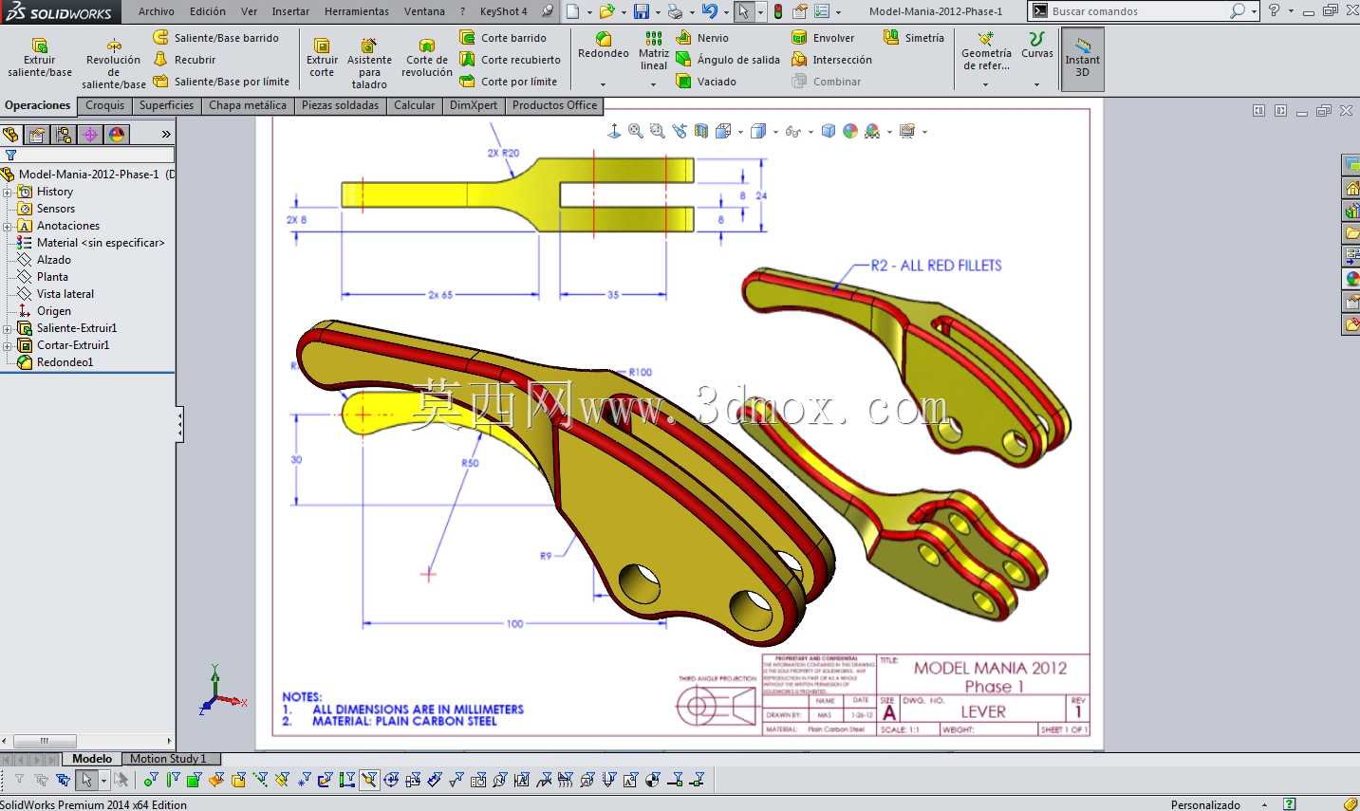This screenshot has width=1360, height=811.
Task: Select Corte barrido command
Action: coord(503,38)
